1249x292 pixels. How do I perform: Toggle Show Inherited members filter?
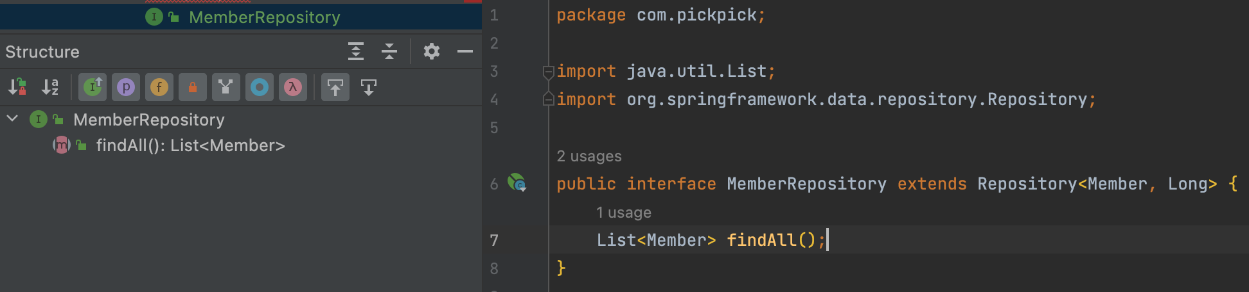93,86
